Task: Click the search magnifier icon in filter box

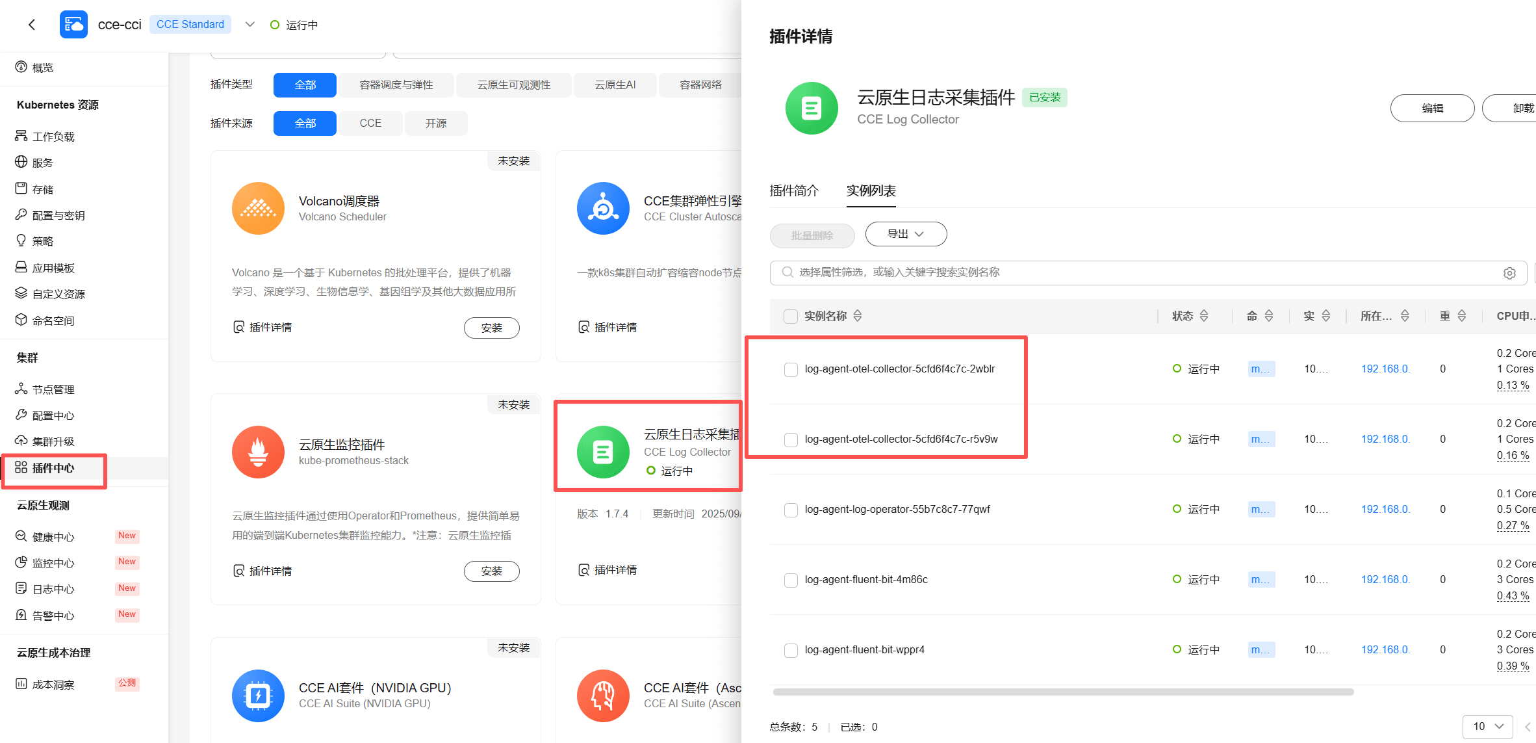Action: pos(787,272)
